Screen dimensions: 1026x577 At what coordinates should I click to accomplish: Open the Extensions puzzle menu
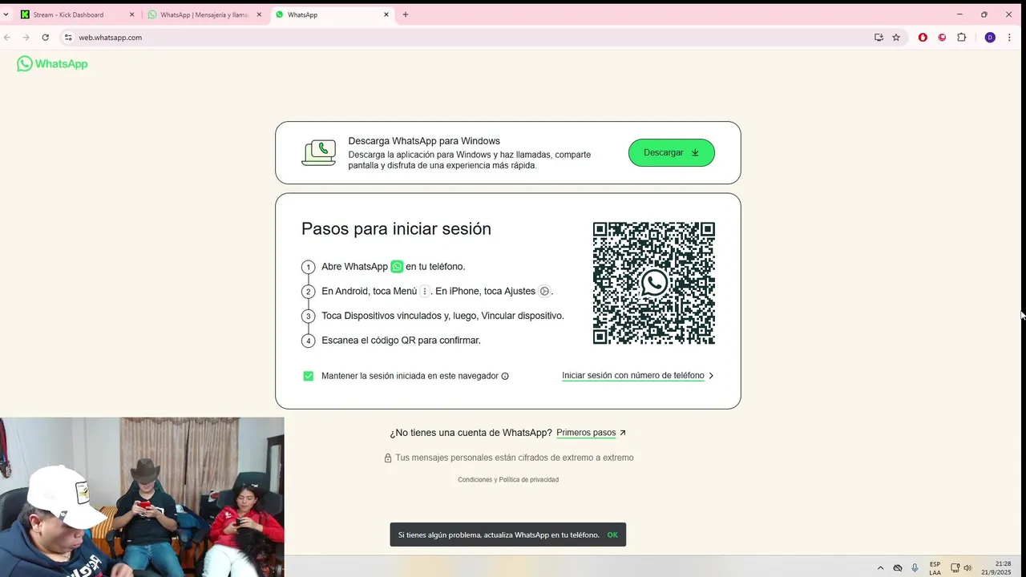[962, 38]
